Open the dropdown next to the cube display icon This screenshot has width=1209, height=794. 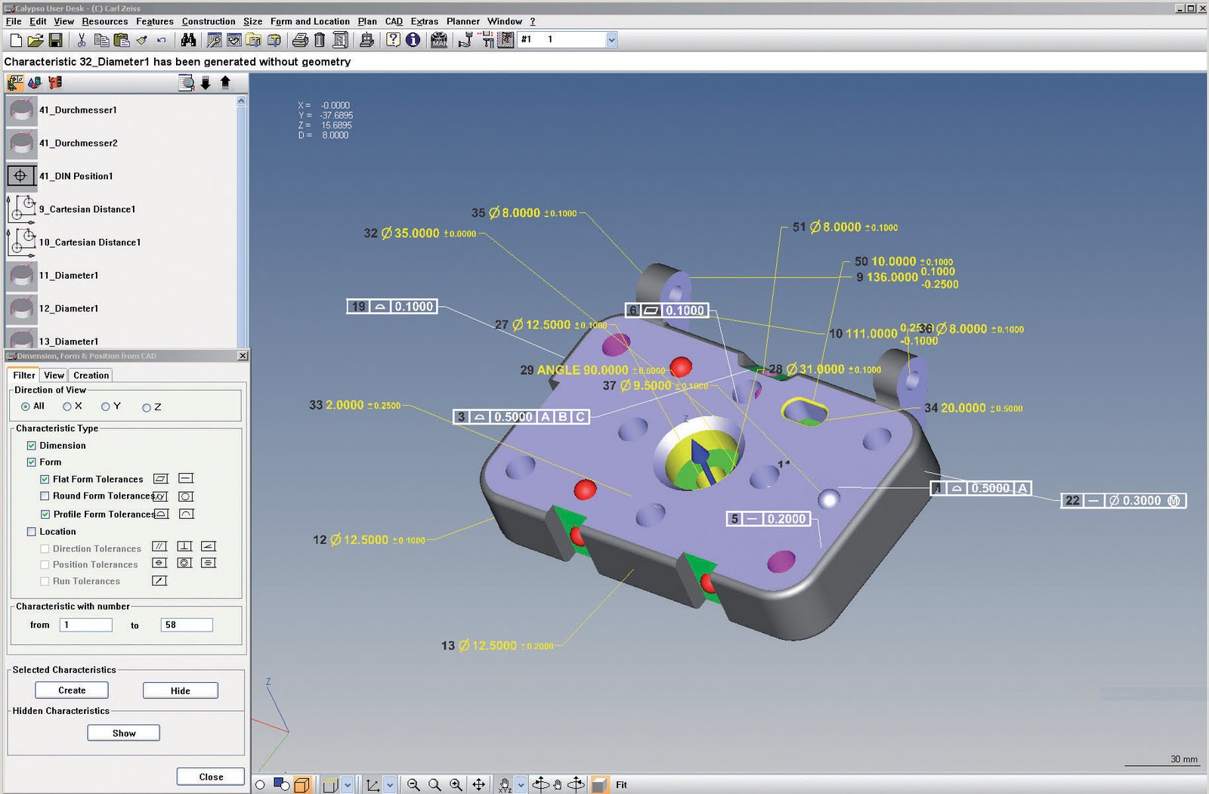[347, 784]
